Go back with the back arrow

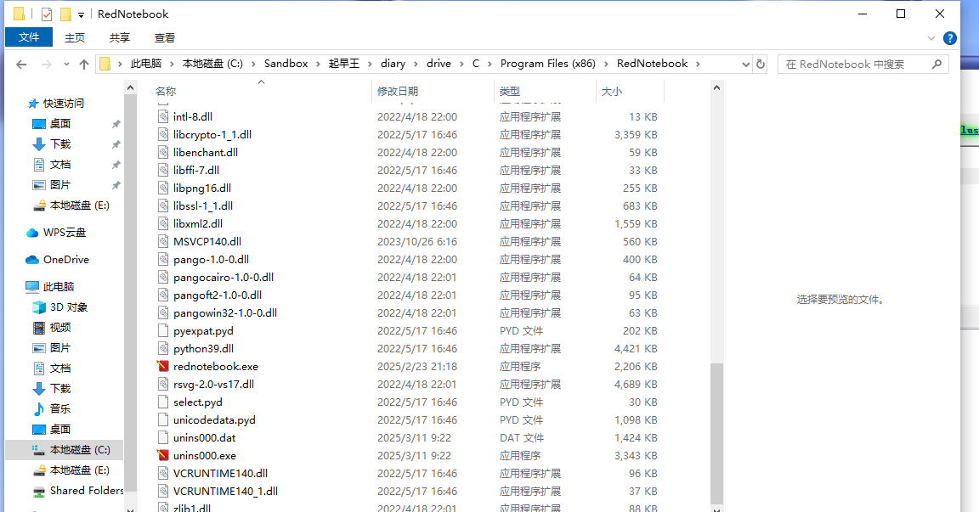point(21,65)
